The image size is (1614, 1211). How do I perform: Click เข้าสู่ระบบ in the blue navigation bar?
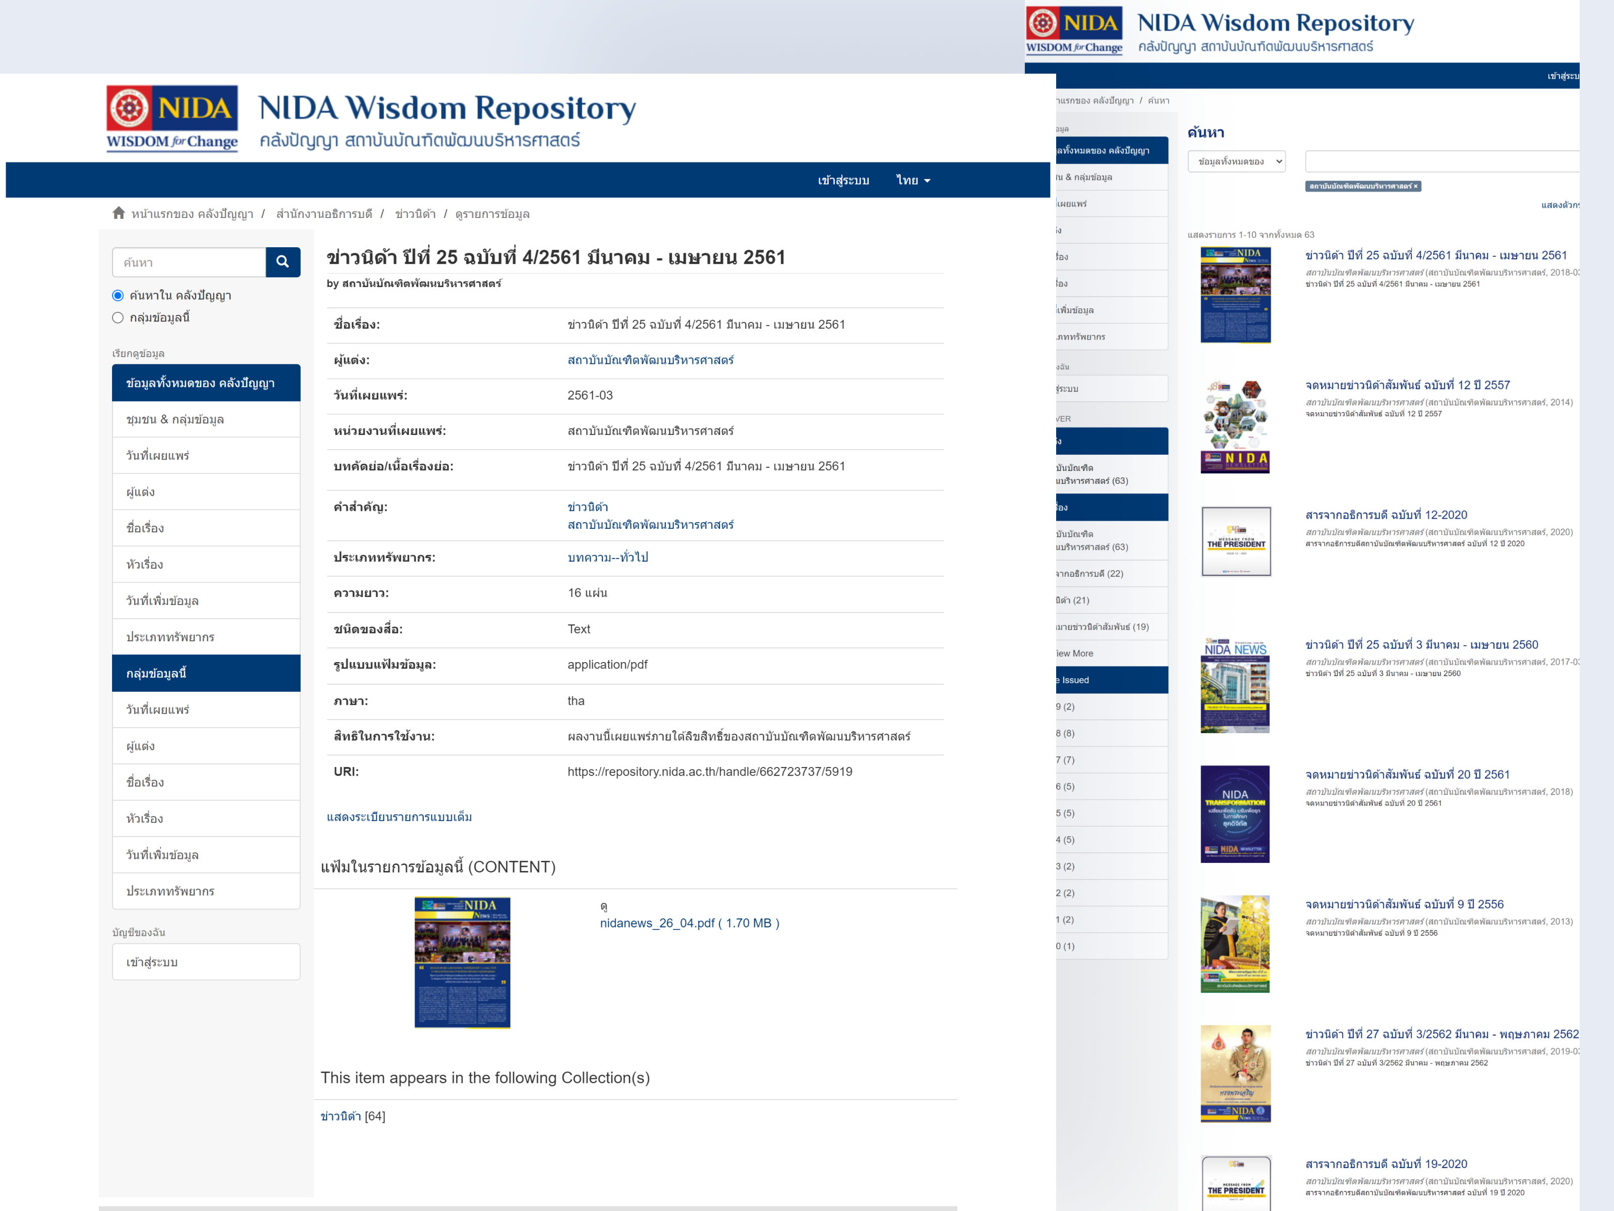click(843, 180)
